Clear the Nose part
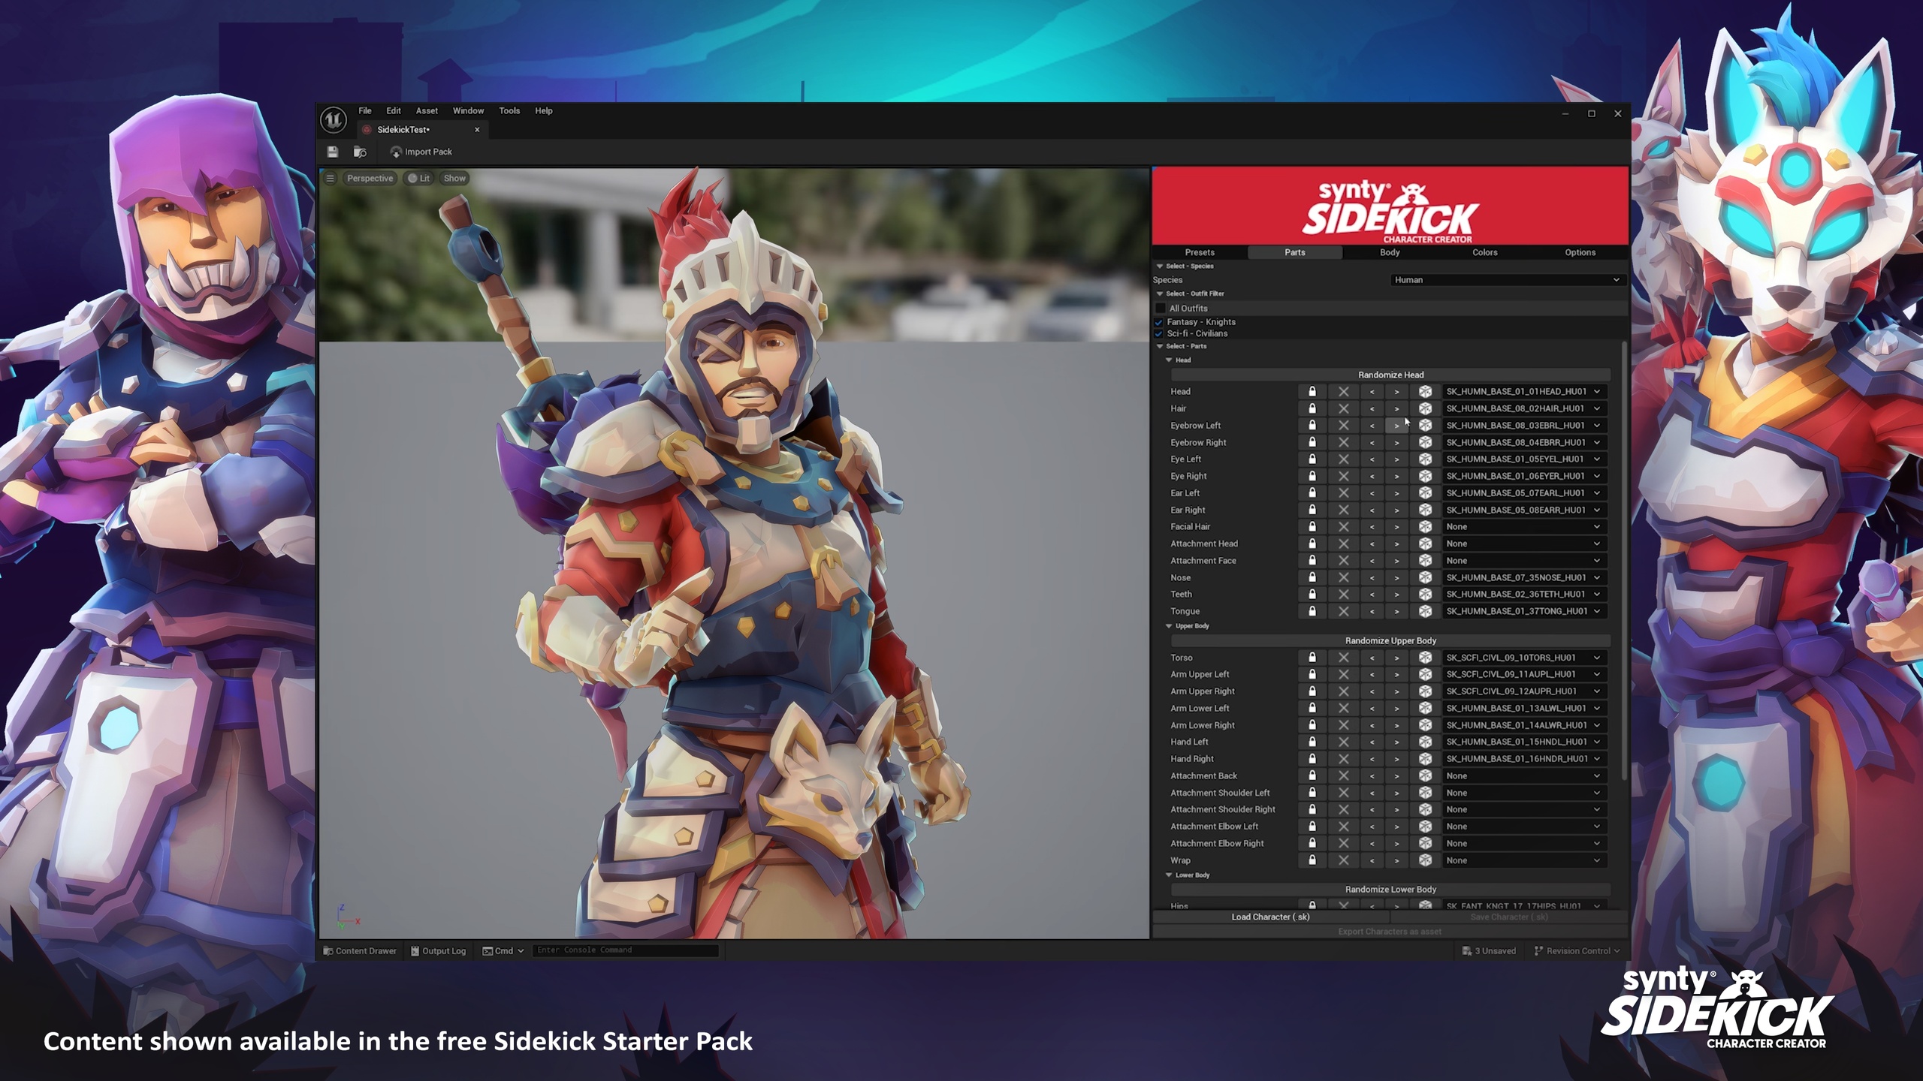The height and width of the screenshot is (1081, 1923). pos(1343,577)
